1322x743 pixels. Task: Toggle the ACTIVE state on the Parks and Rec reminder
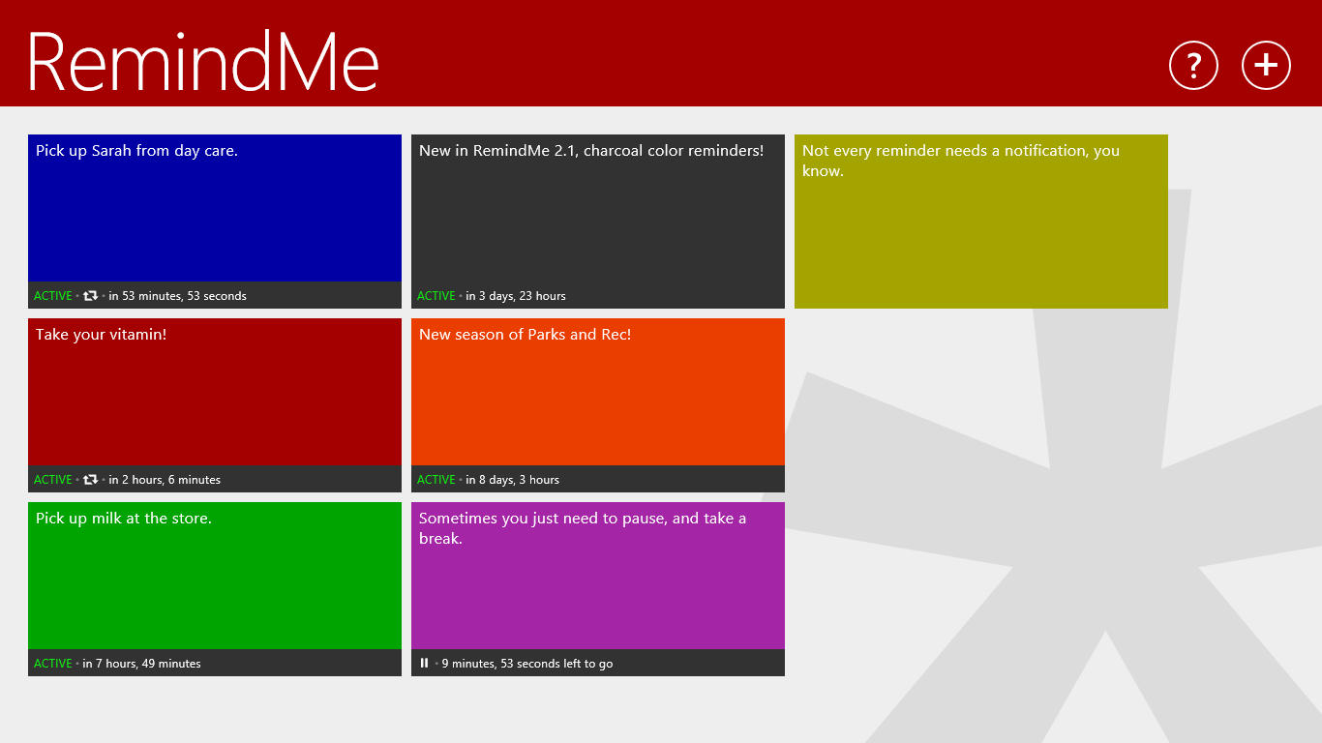pyautogui.click(x=436, y=479)
